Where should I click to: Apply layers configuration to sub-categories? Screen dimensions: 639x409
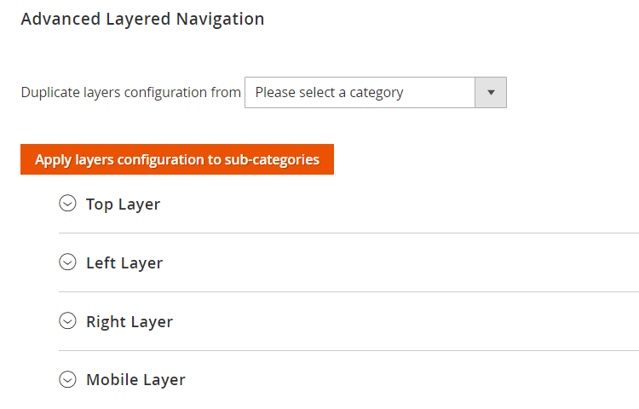point(176,159)
